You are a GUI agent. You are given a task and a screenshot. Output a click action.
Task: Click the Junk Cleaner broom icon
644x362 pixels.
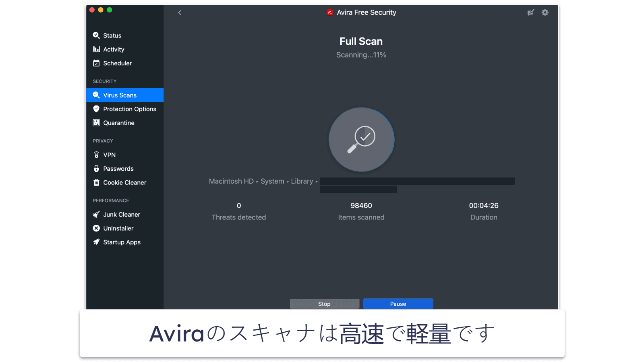coord(96,214)
